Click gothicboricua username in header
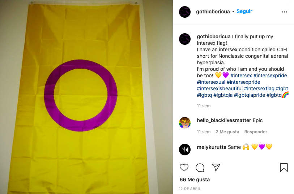 coord(213,12)
